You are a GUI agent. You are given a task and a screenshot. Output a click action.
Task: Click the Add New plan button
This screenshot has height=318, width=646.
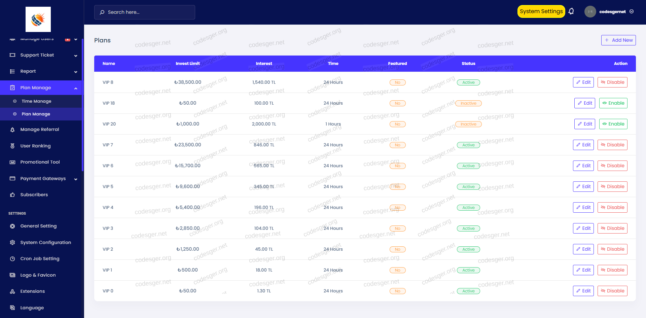click(x=618, y=40)
